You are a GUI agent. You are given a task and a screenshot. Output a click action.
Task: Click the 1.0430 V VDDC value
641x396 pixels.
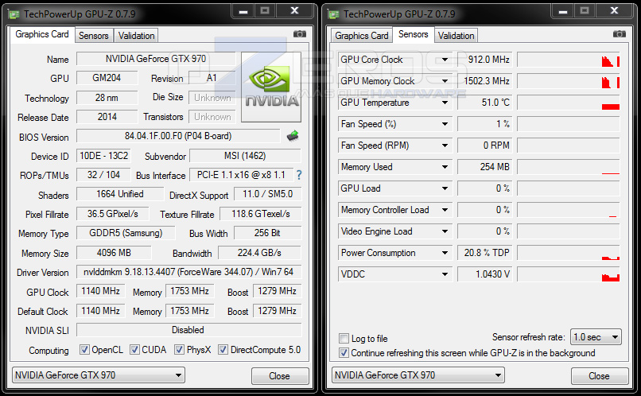(485, 274)
